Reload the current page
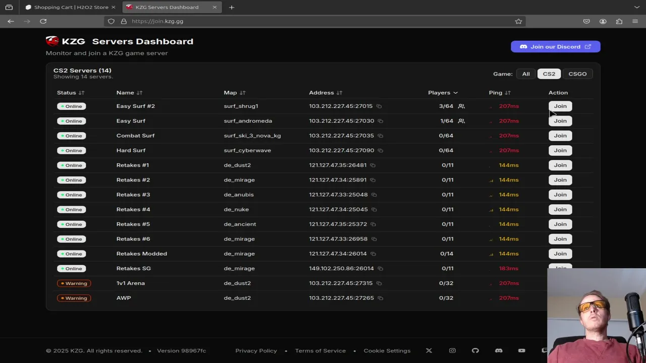Image resolution: width=646 pixels, height=363 pixels. [x=43, y=21]
